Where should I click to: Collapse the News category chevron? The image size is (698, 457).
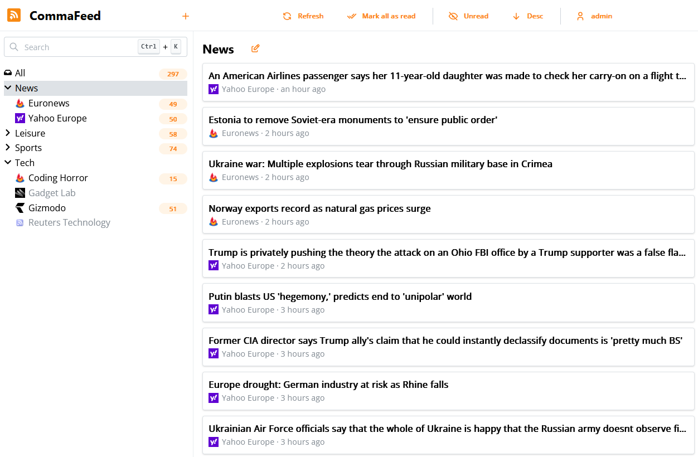(x=8, y=88)
